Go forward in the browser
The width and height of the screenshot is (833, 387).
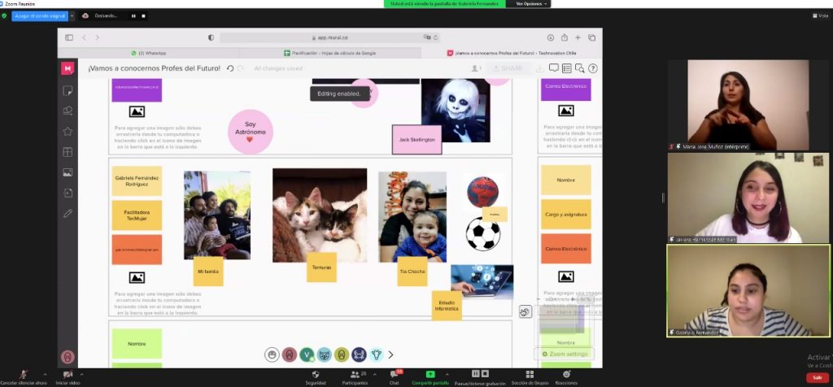tap(98, 37)
